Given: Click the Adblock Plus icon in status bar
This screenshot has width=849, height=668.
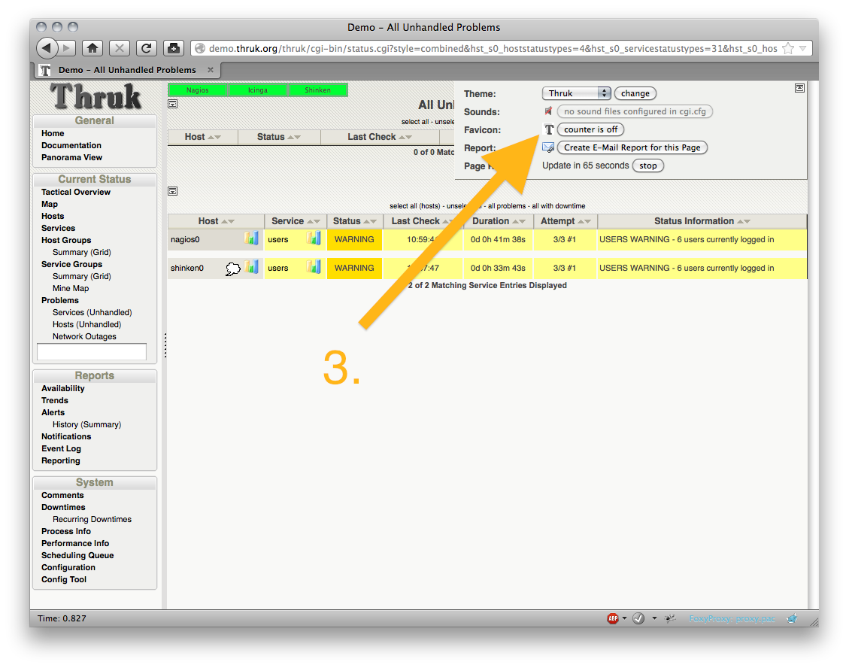Looking at the screenshot, I should (614, 618).
